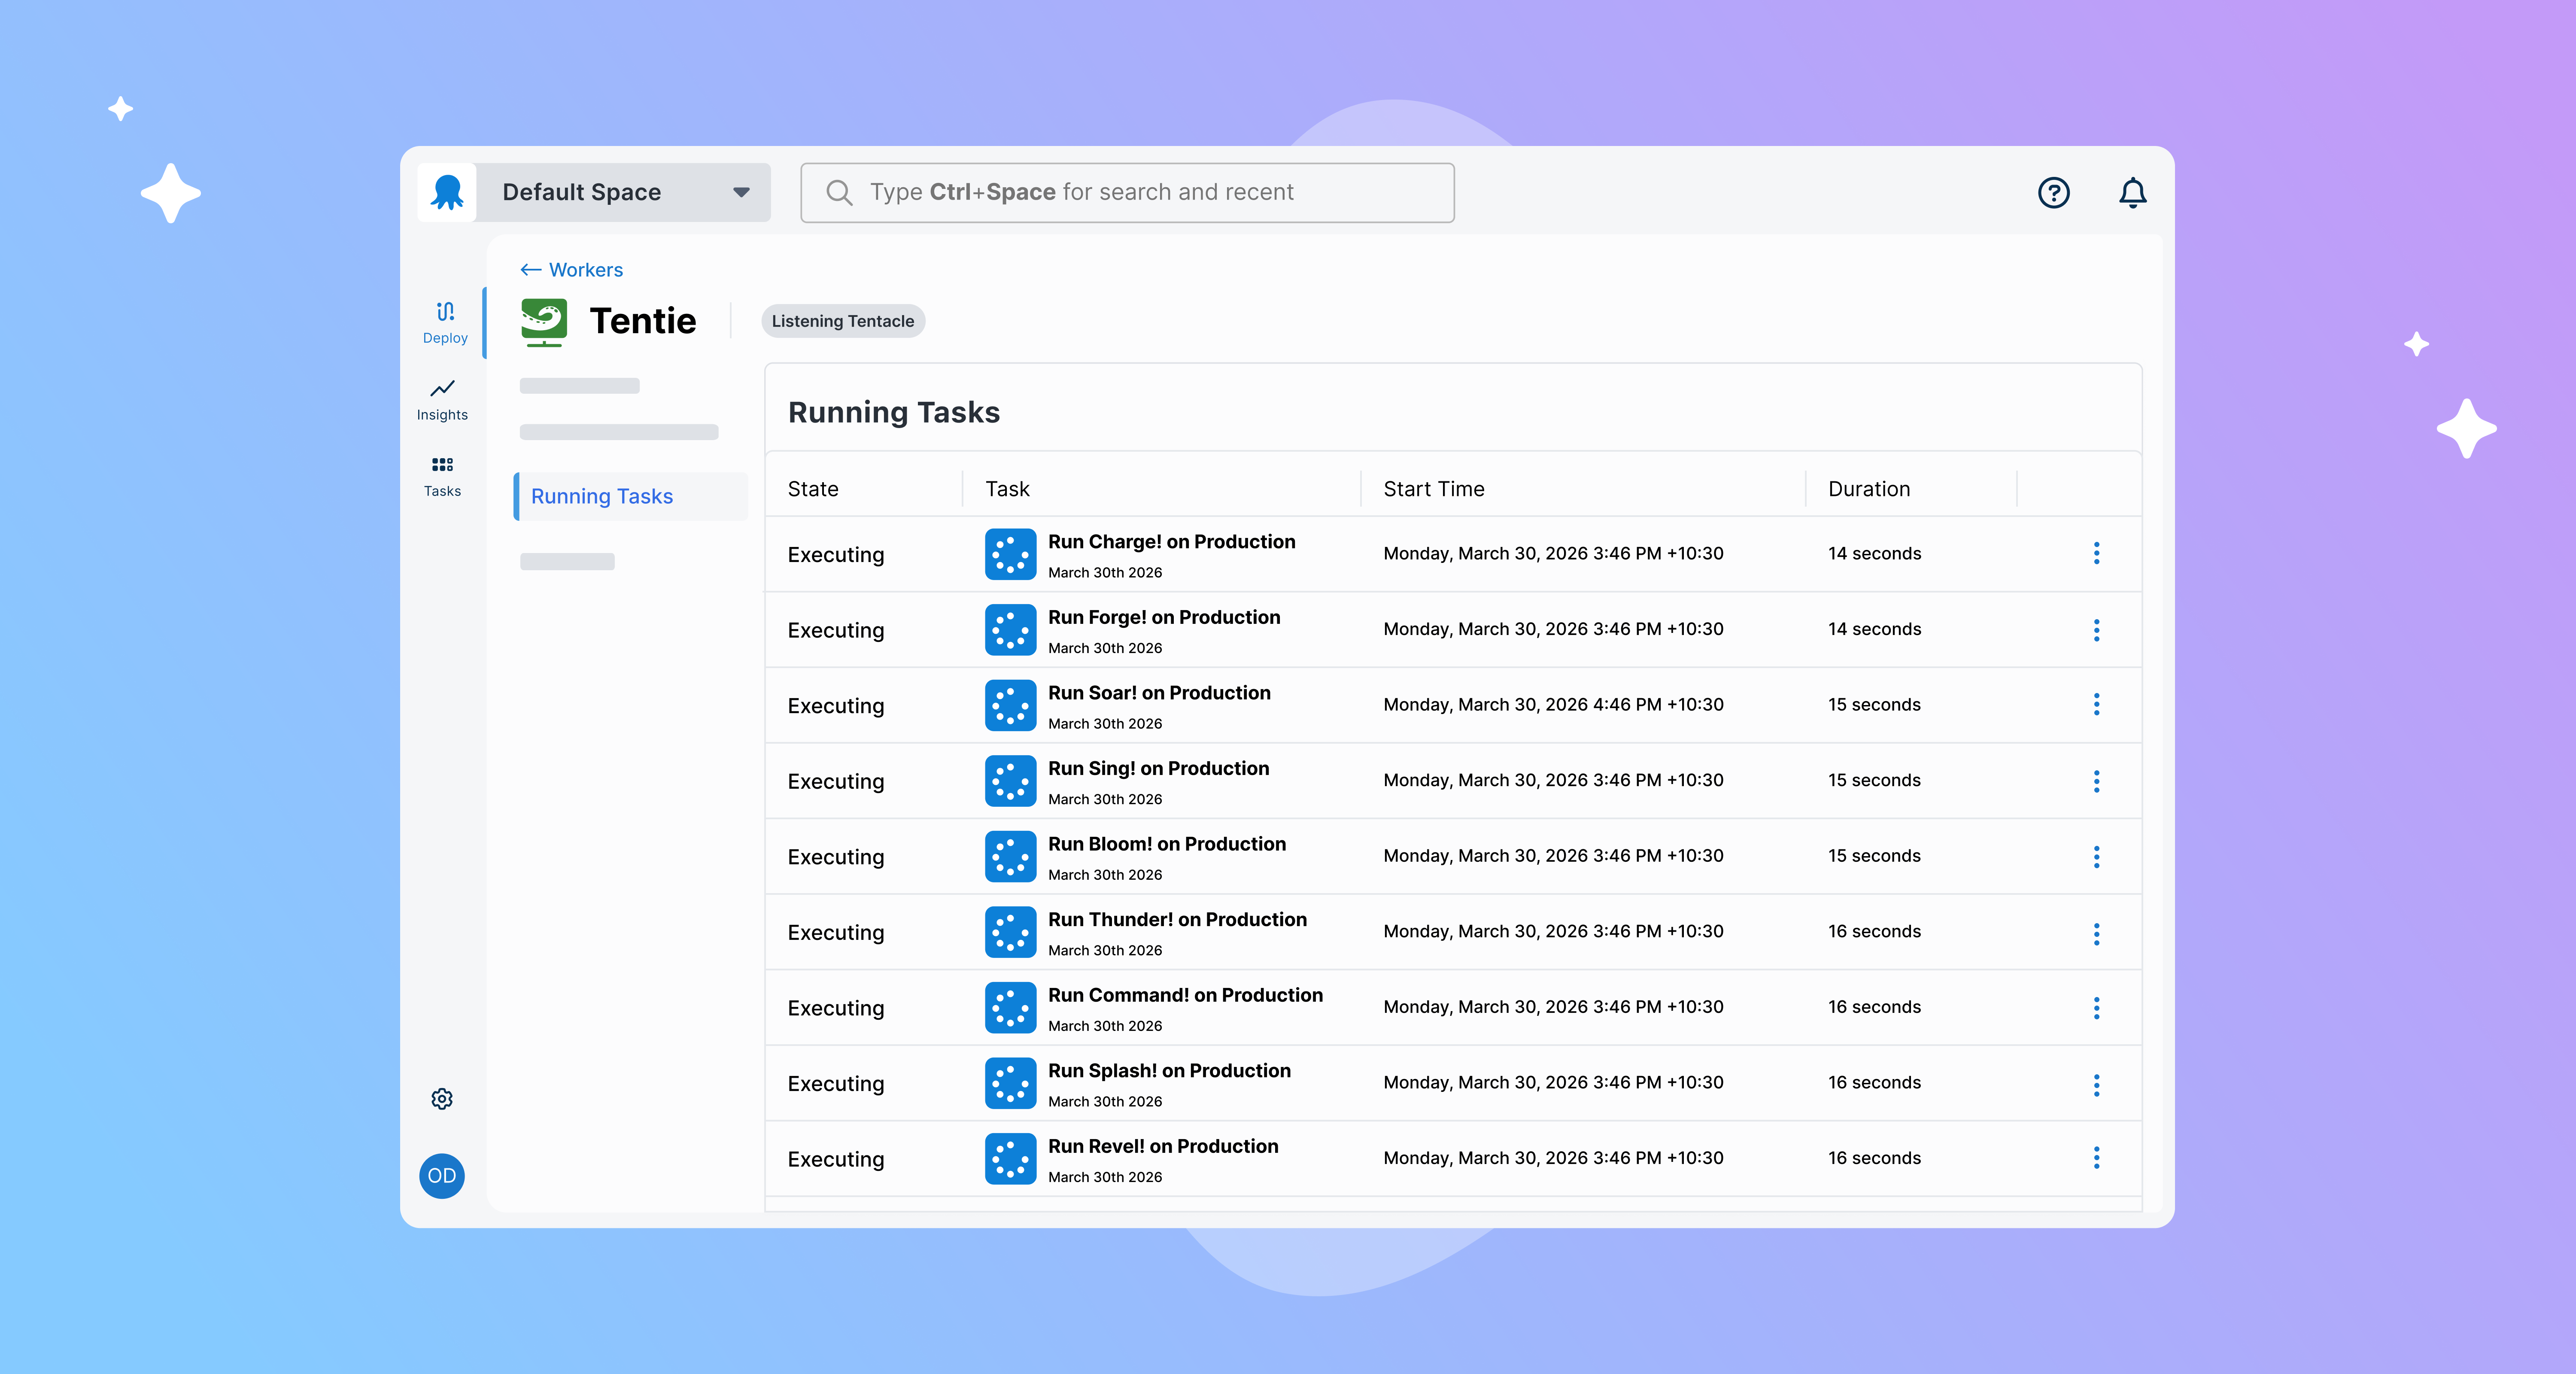2576x1374 pixels.
Task: Click the Tentie worker machine icon
Action: 544,322
